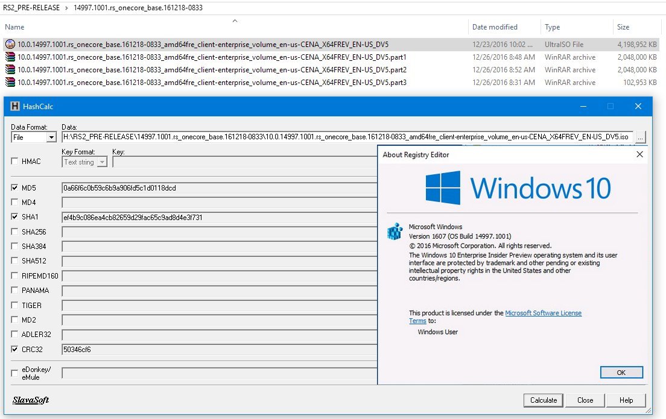
Task: Click the HashCalc title bar app icon
Action: pos(15,106)
